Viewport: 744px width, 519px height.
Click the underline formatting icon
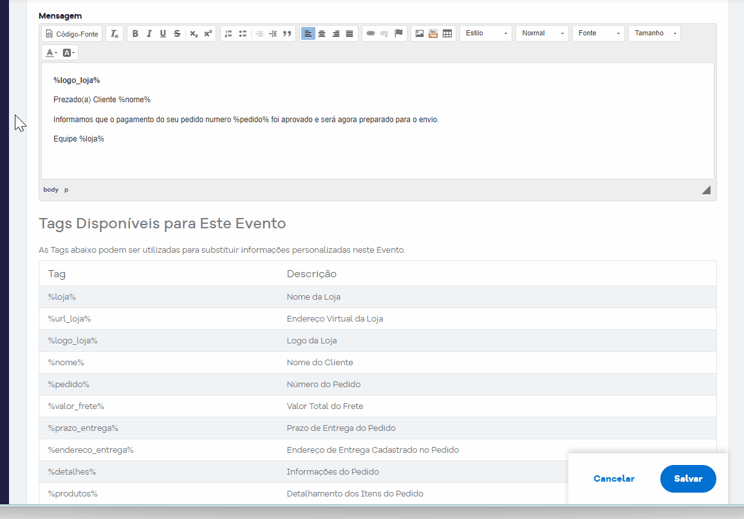coord(163,33)
